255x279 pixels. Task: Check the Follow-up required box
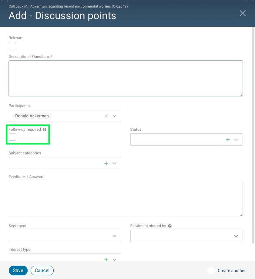pyautogui.click(x=12, y=137)
